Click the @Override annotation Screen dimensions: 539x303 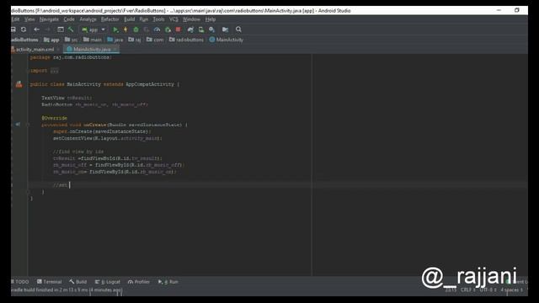pos(54,118)
